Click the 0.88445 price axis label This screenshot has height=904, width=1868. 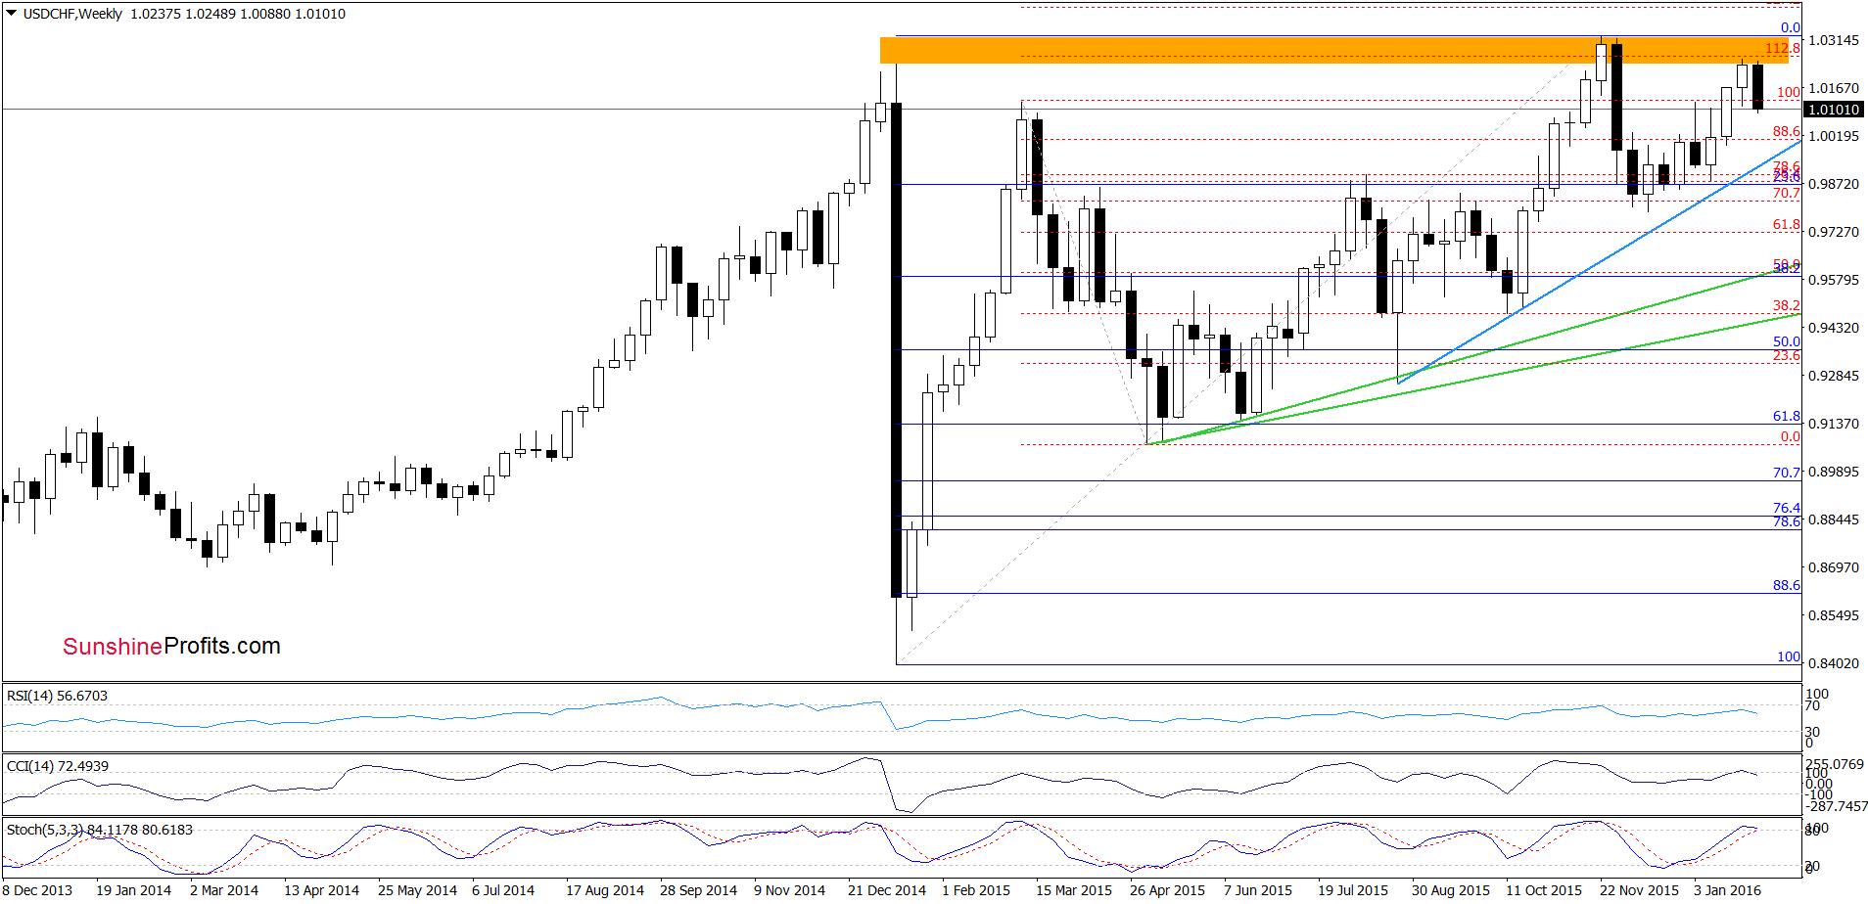coord(1834,520)
